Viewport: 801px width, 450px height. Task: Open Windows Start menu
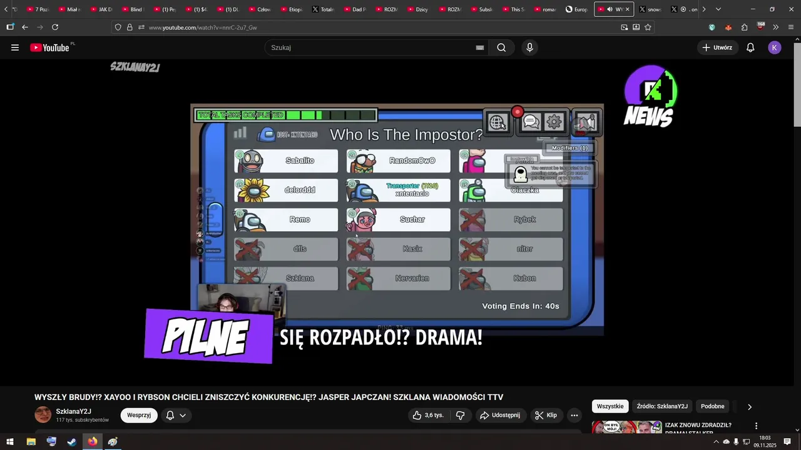[10, 442]
